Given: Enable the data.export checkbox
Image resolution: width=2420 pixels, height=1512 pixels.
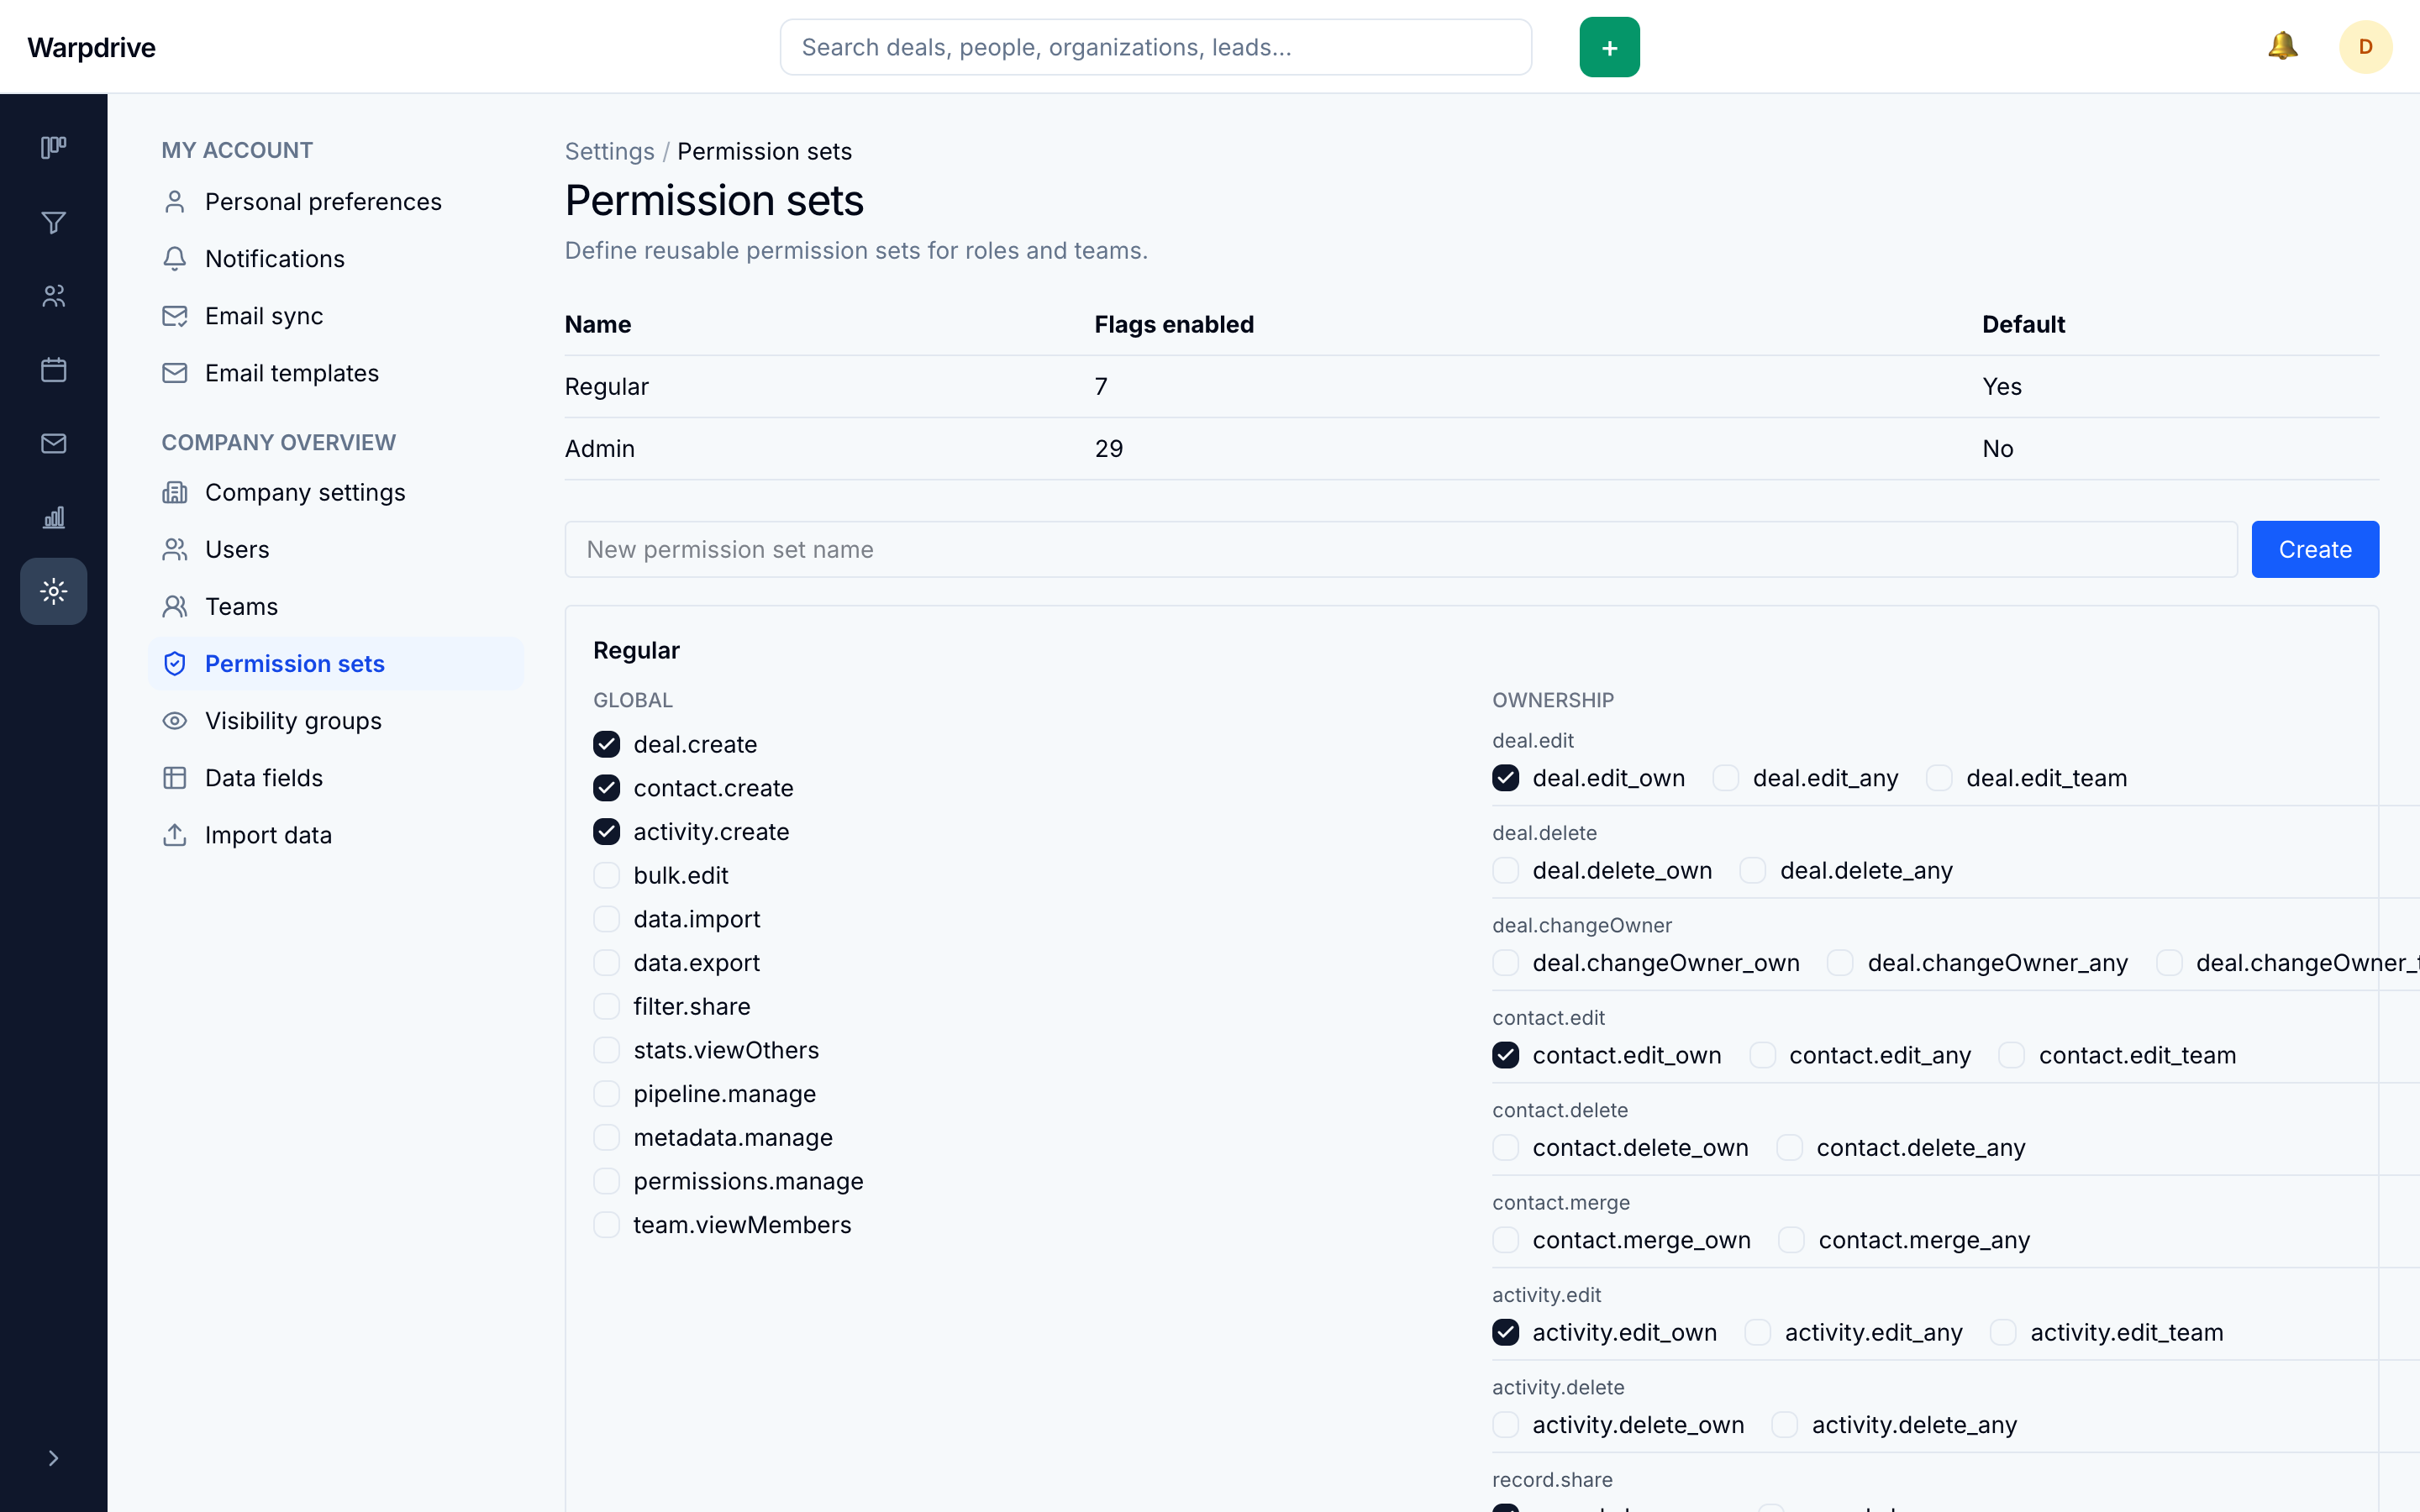Looking at the screenshot, I should tap(606, 963).
